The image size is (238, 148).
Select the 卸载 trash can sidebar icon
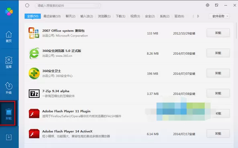pyautogui.click(x=9, y=114)
